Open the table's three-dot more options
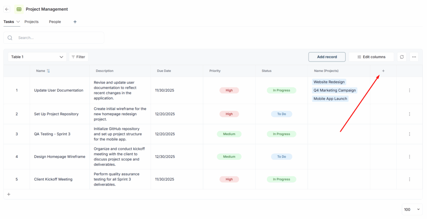427x219 pixels. coord(414,57)
